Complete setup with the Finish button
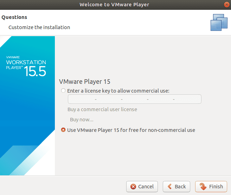This screenshot has width=231, height=195. [211, 187]
